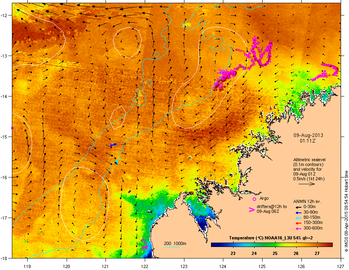Click the dark red warm end of colorbar

point(329,245)
